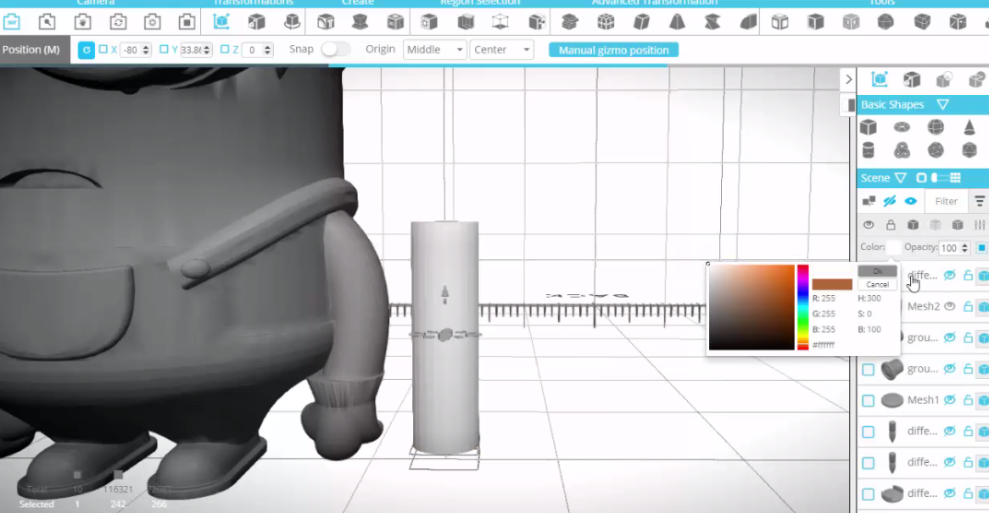Select the stacked layers tool icon
The width and height of the screenshot is (989, 513).
pos(570,22)
